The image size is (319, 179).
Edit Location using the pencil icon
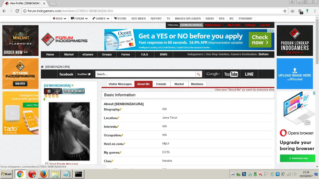click(118, 118)
